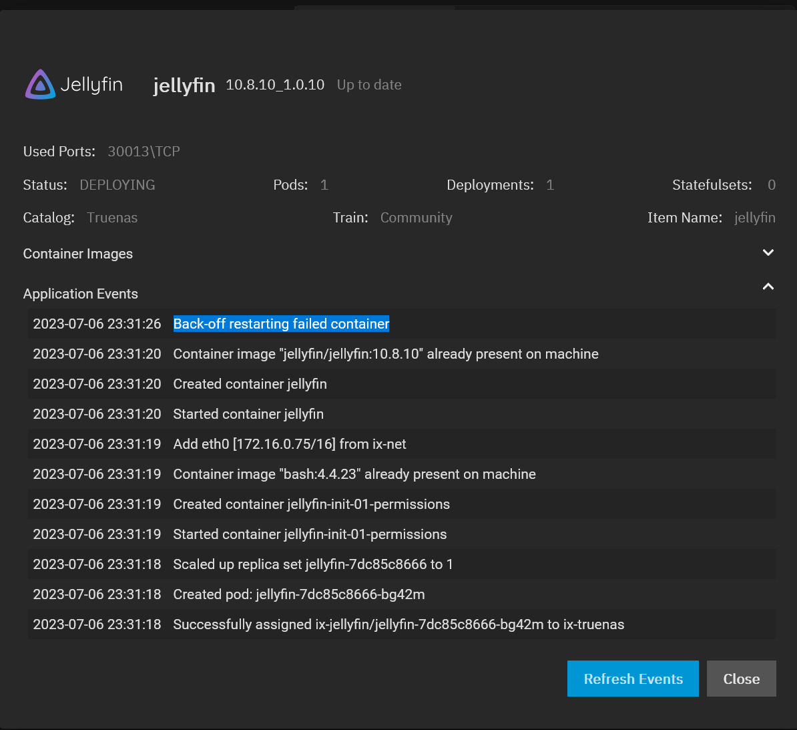Click 'Created pod: jellyfin-7dc85c8666-bg42m' event

point(299,594)
